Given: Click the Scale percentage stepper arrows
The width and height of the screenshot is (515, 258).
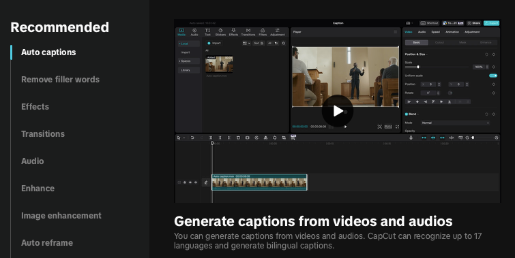Looking at the screenshot, I should click(x=487, y=67).
